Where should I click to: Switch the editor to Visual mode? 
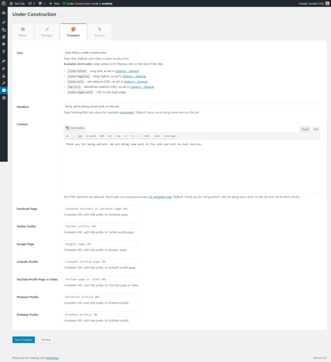click(x=305, y=129)
